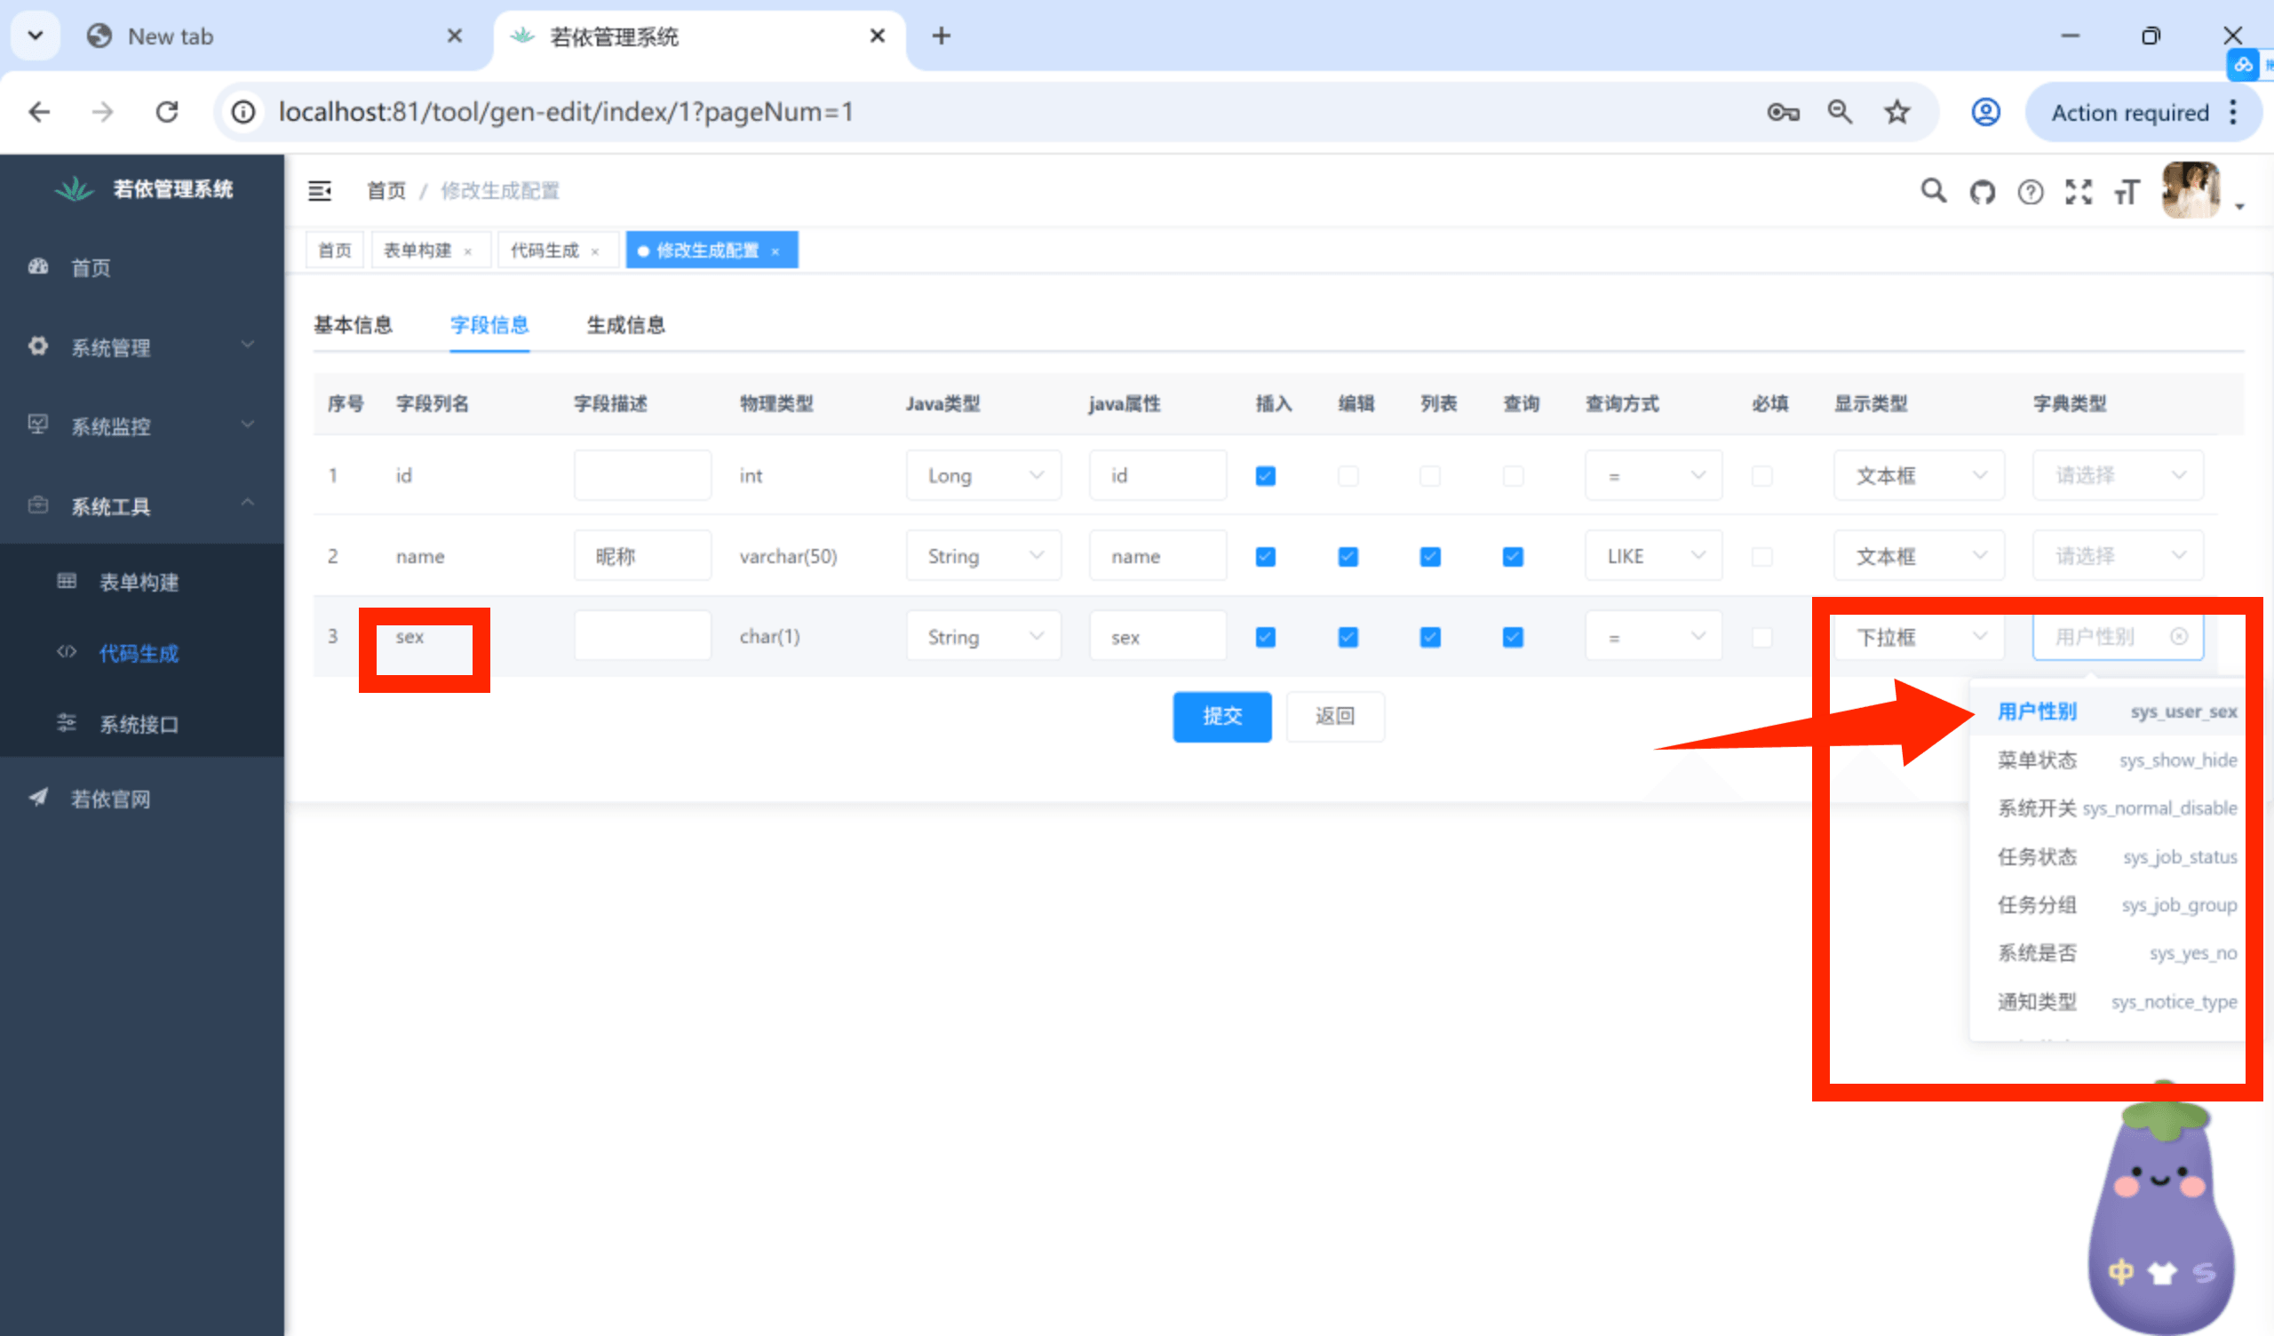2274x1336 pixels.
Task: Open the GitHub source icon in header
Action: click(1983, 191)
